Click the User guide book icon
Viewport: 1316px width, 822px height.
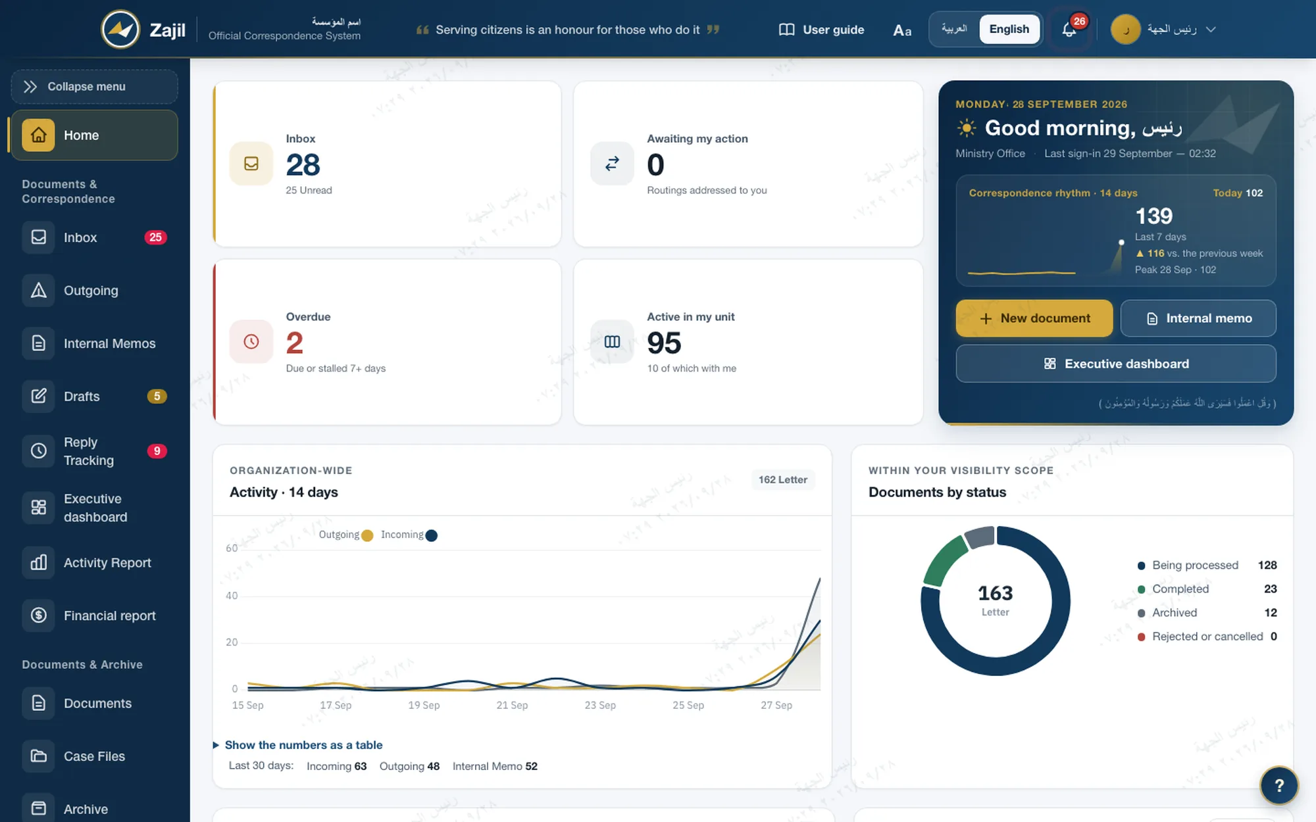coord(786,30)
